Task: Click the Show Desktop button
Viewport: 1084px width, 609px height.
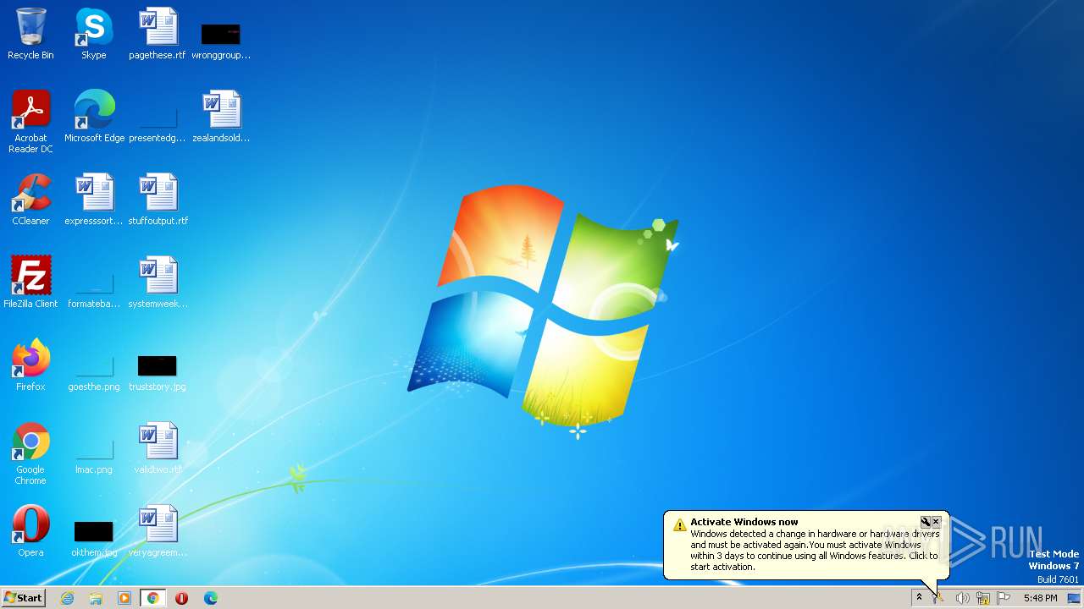Action: (x=1075, y=598)
